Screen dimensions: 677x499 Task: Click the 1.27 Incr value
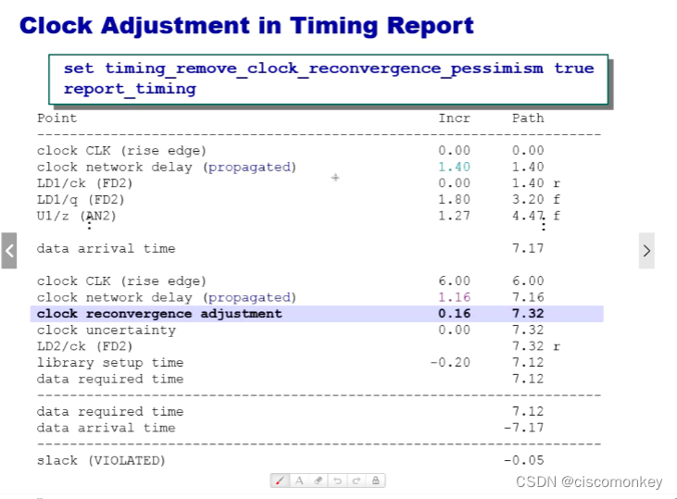(454, 216)
